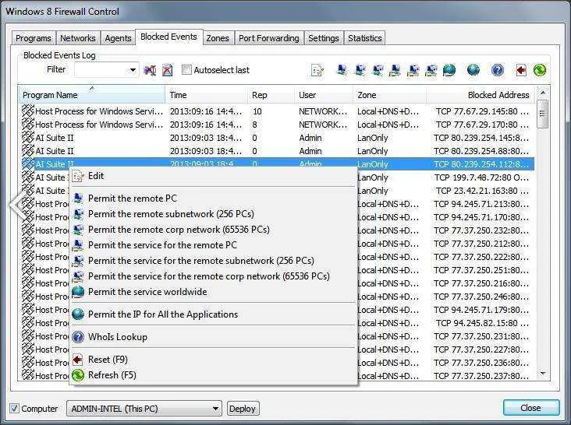Choose Permit the remote PC in context menu
This screenshot has height=425, width=571.
pos(213,198)
